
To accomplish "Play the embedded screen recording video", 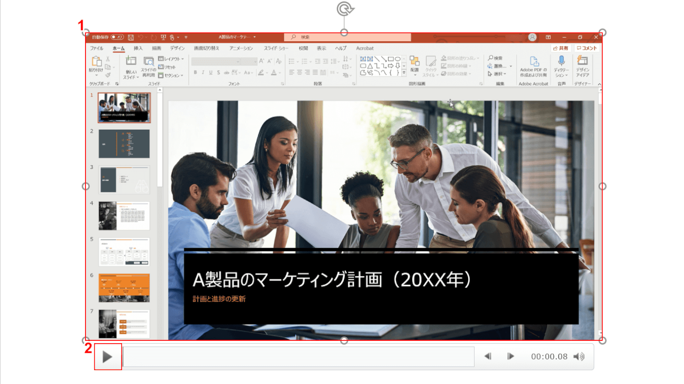I will pos(108,357).
